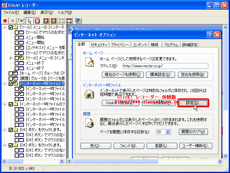Click the temporary files IE folder icon
This screenshot has width=230, height=173.
tap(89, 94)
